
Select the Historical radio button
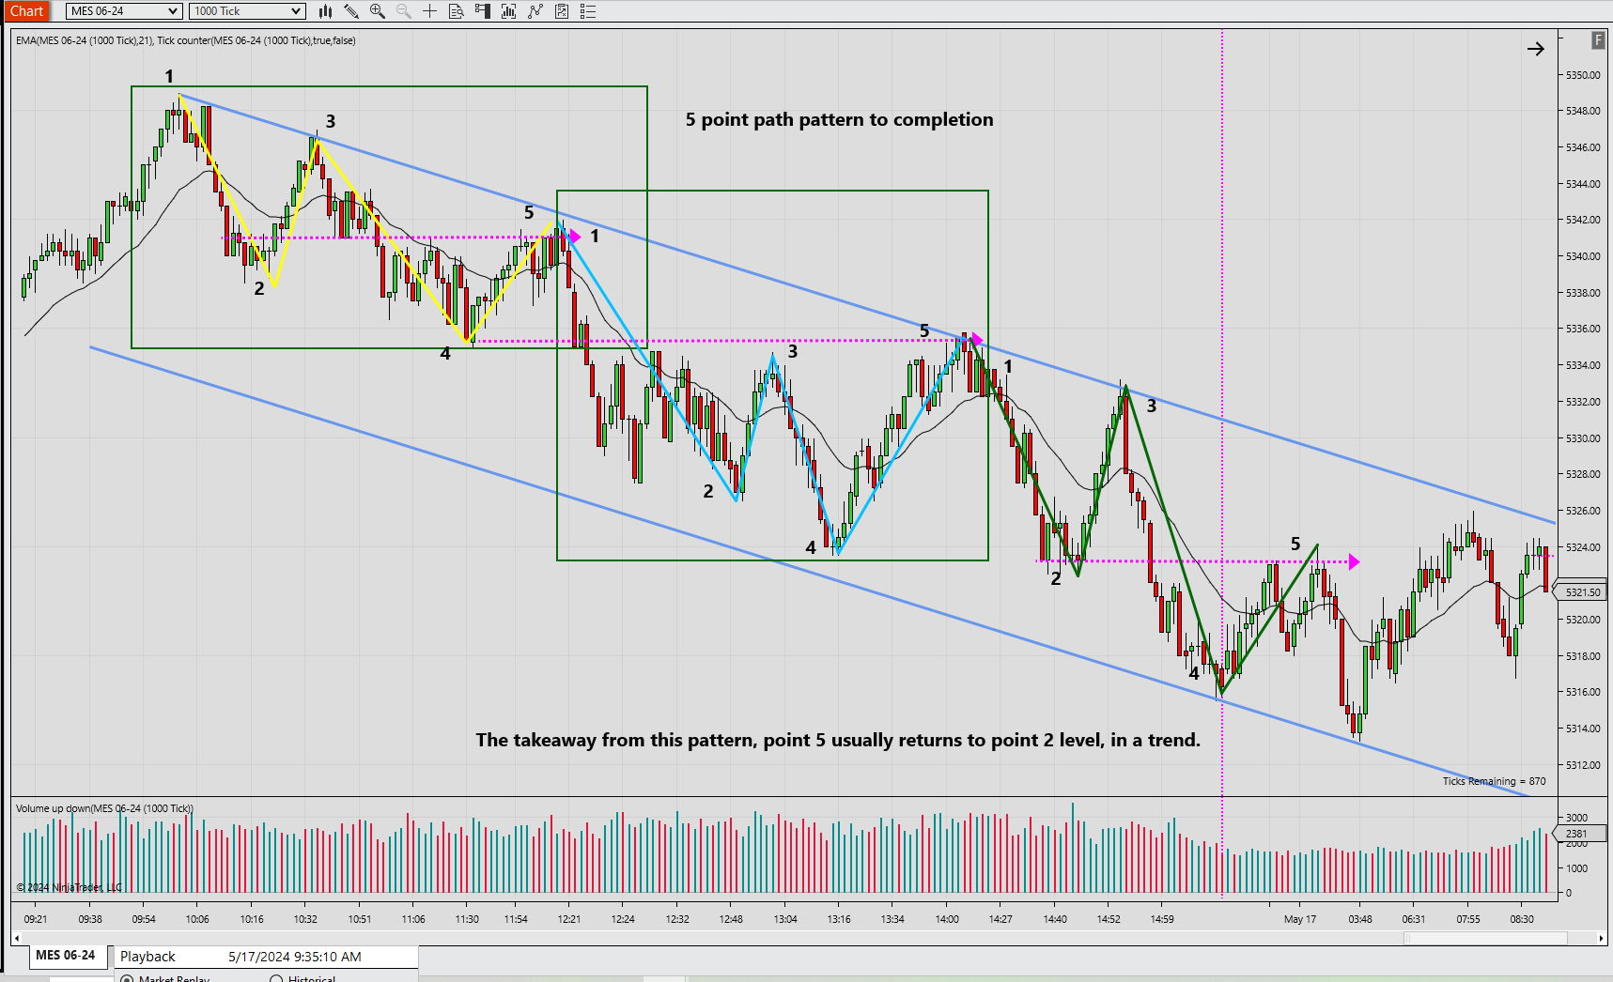click(x=276, y=978)
